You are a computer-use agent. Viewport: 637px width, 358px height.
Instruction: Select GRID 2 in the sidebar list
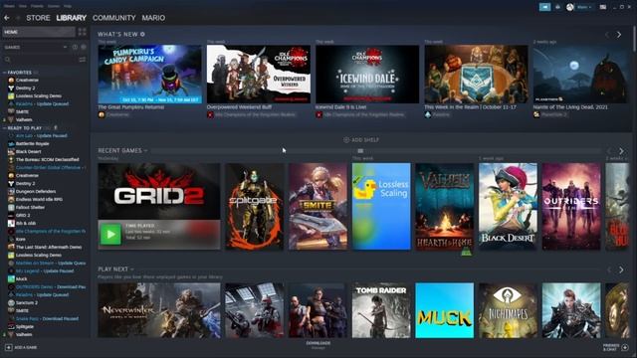[x=23, y=215]
